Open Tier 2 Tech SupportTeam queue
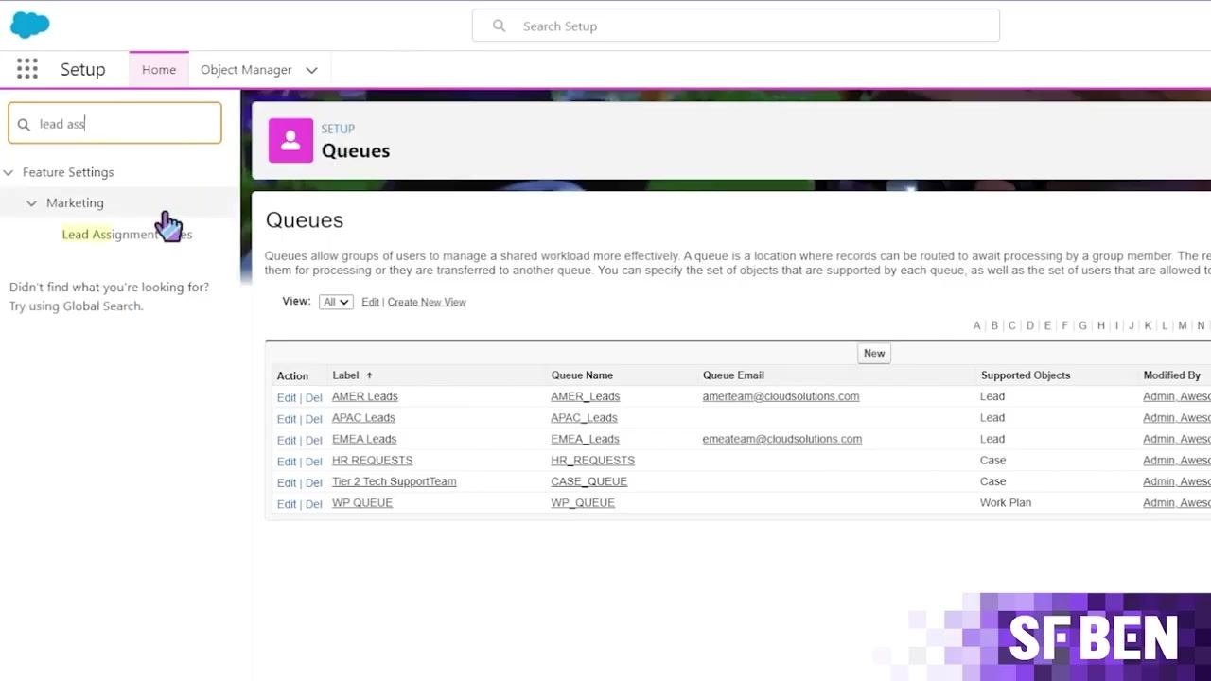Screen dimensions: 1211x681 click(394, 481)
